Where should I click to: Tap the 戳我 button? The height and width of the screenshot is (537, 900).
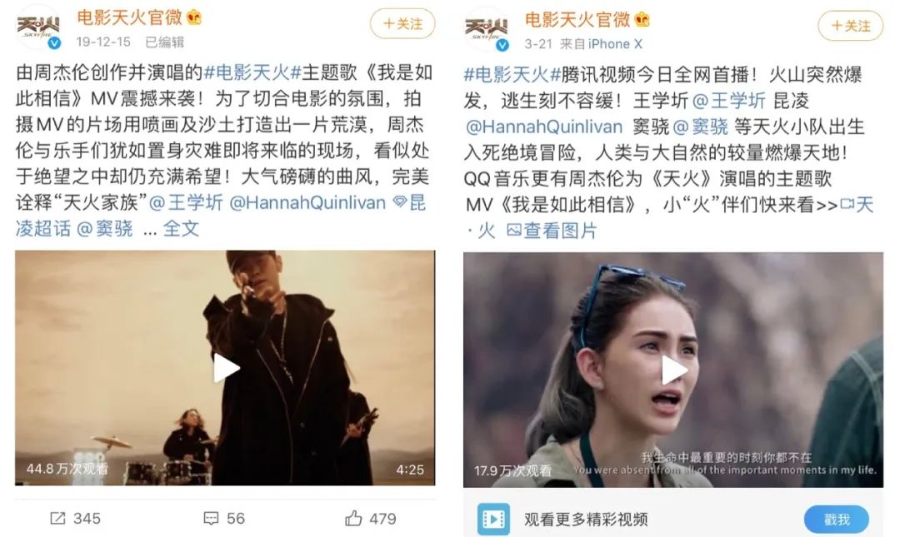pos(837,520)
